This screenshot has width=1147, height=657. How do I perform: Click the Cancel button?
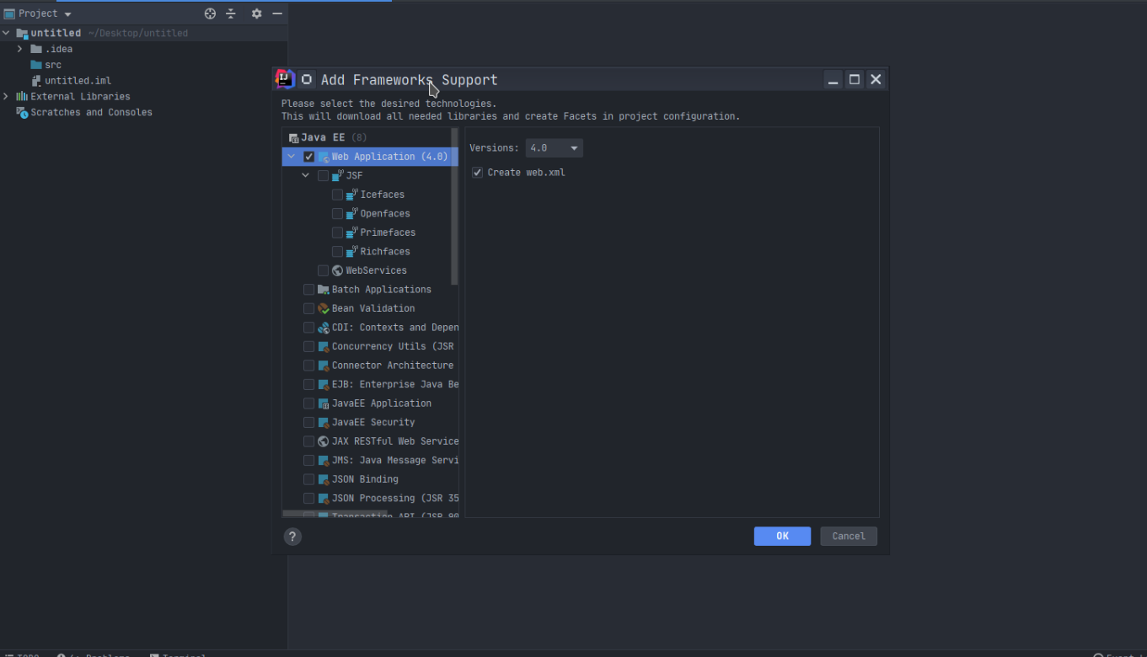pyautogui.click(x=849, y=536)
